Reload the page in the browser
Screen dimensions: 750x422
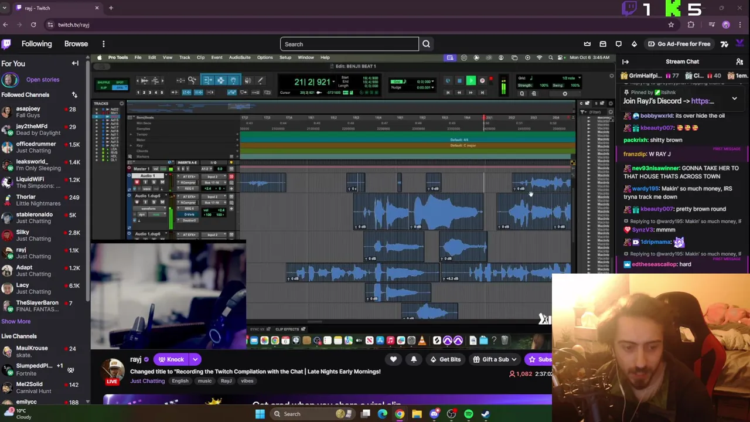[x=33, y=25]
